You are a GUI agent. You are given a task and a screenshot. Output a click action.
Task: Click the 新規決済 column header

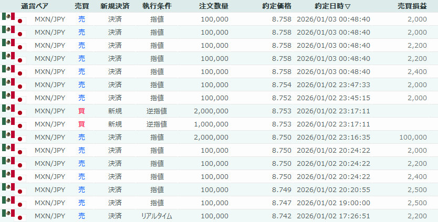115,6
